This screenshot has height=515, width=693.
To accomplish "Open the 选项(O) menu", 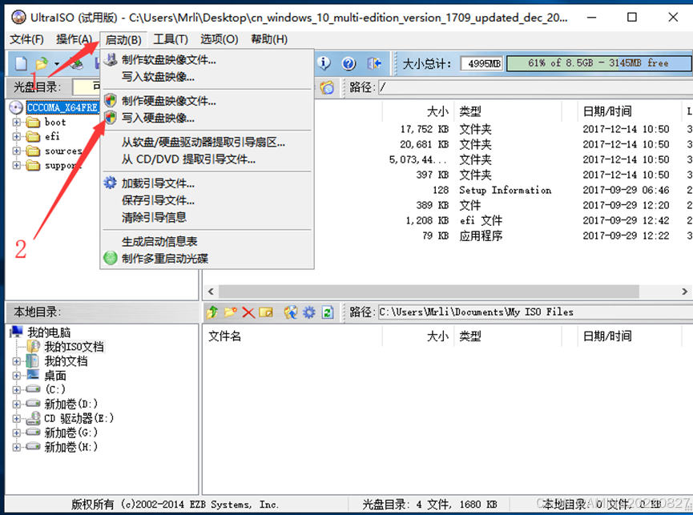I will coord(220,39).
